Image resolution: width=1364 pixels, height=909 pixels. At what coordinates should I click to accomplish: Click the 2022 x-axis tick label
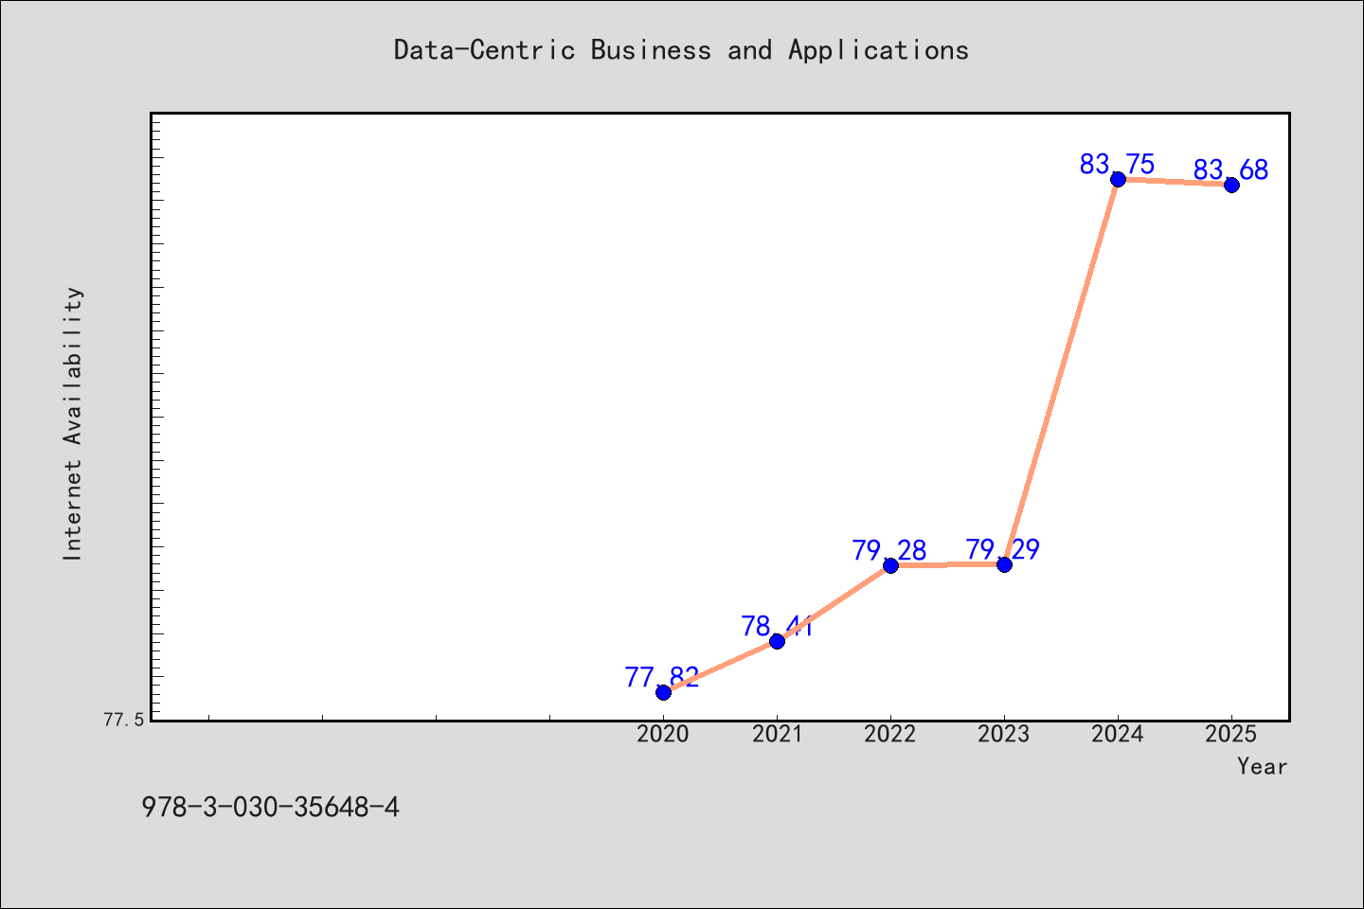click(890, 734)
